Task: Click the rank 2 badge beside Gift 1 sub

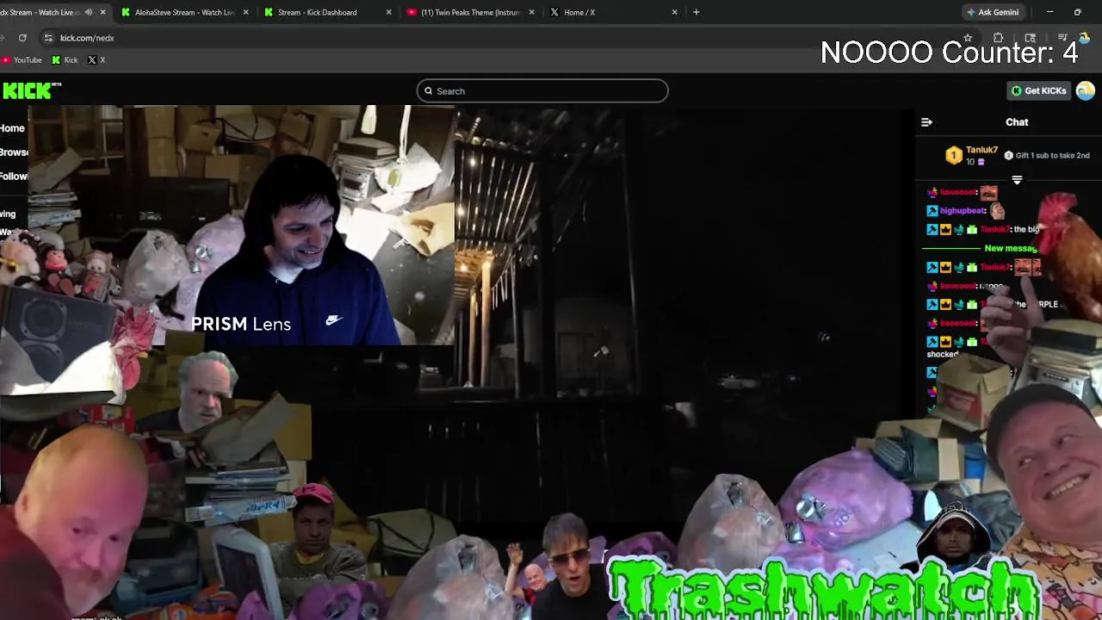Action: 1009,156
